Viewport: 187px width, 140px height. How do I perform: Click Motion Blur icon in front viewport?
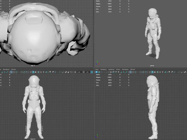click(53, 72)
